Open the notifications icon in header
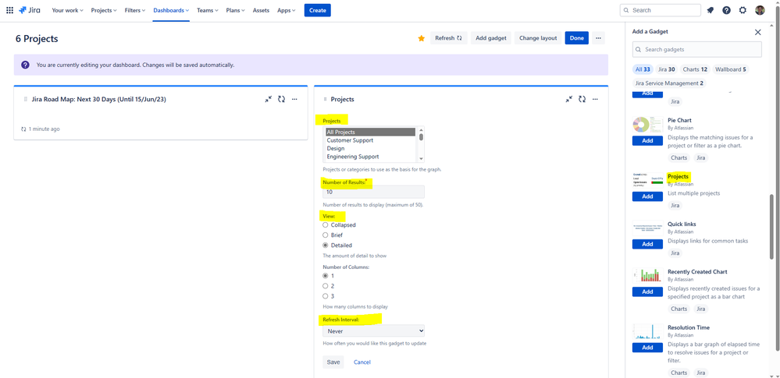The height and width of the screenshot is (378, 780). 711,10
